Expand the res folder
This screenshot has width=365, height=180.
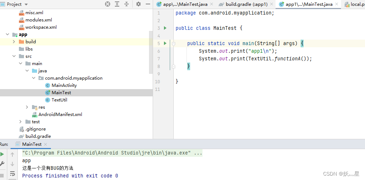27,107
